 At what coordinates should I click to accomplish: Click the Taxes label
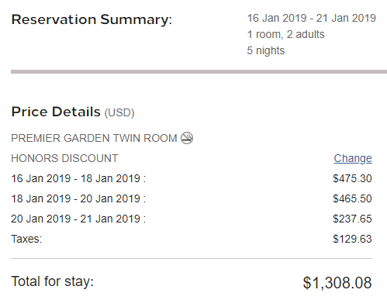coord(26,239)
